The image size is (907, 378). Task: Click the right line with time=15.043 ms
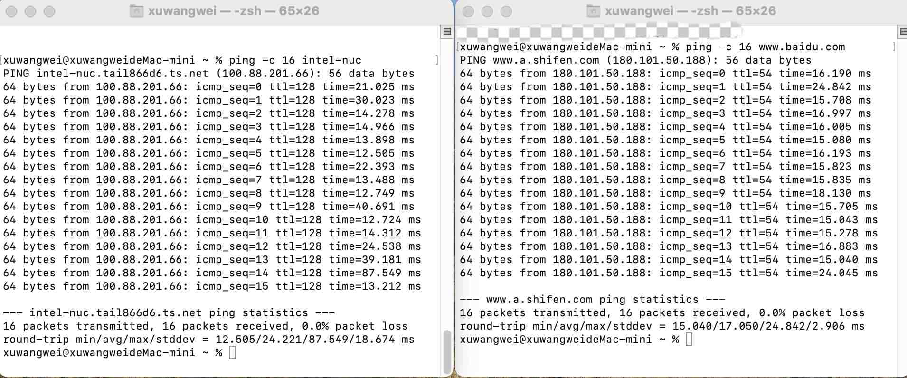[669, 220]
